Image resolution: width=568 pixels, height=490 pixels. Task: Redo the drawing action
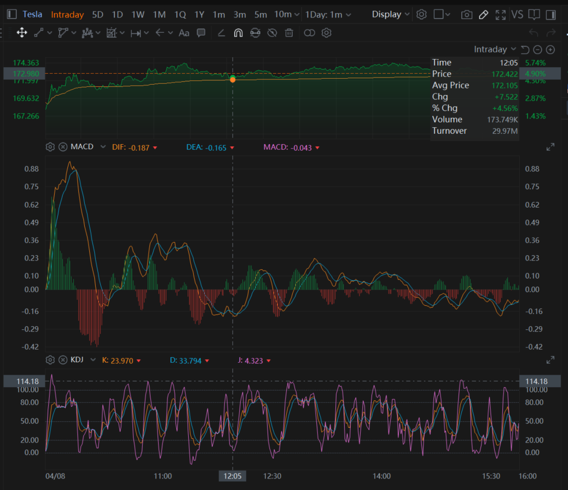[x=551, y=33]
